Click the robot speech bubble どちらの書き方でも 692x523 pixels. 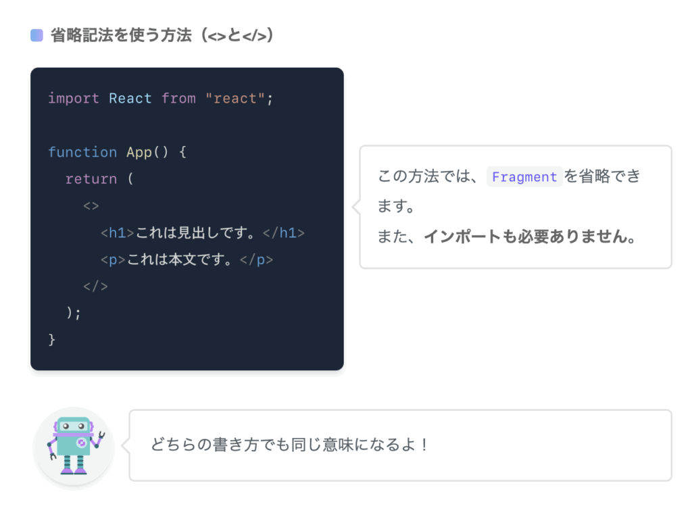click(x=400, y=445)
